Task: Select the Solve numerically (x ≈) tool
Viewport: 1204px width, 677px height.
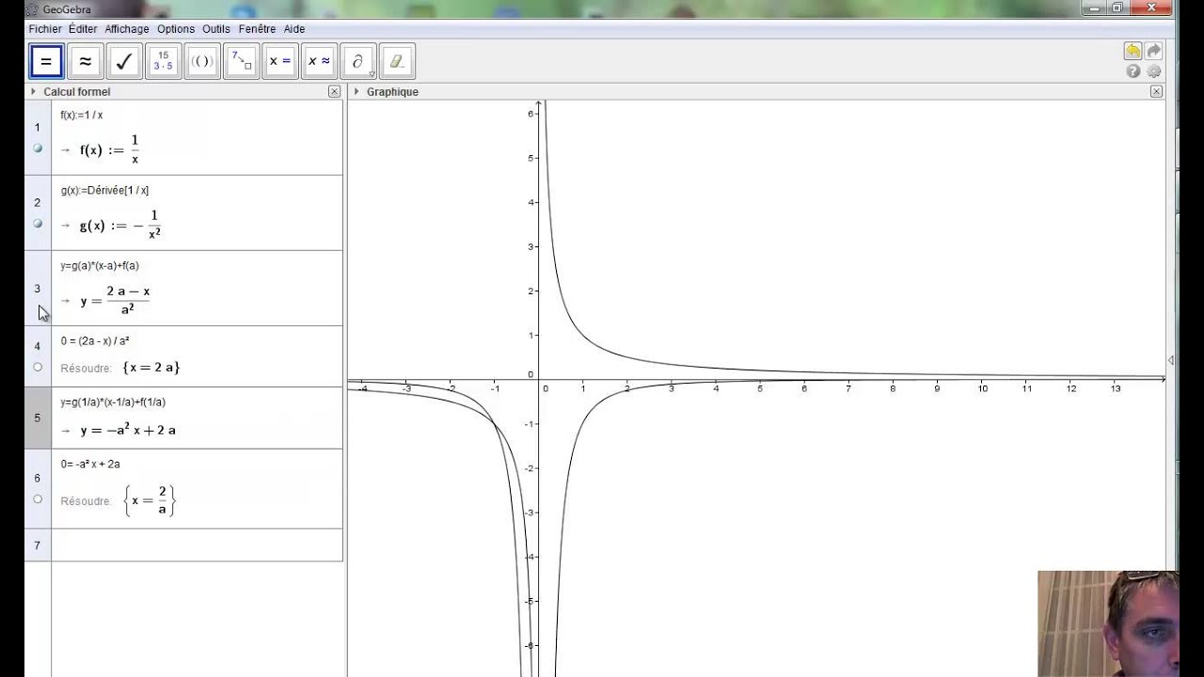Action: [320, 61]
